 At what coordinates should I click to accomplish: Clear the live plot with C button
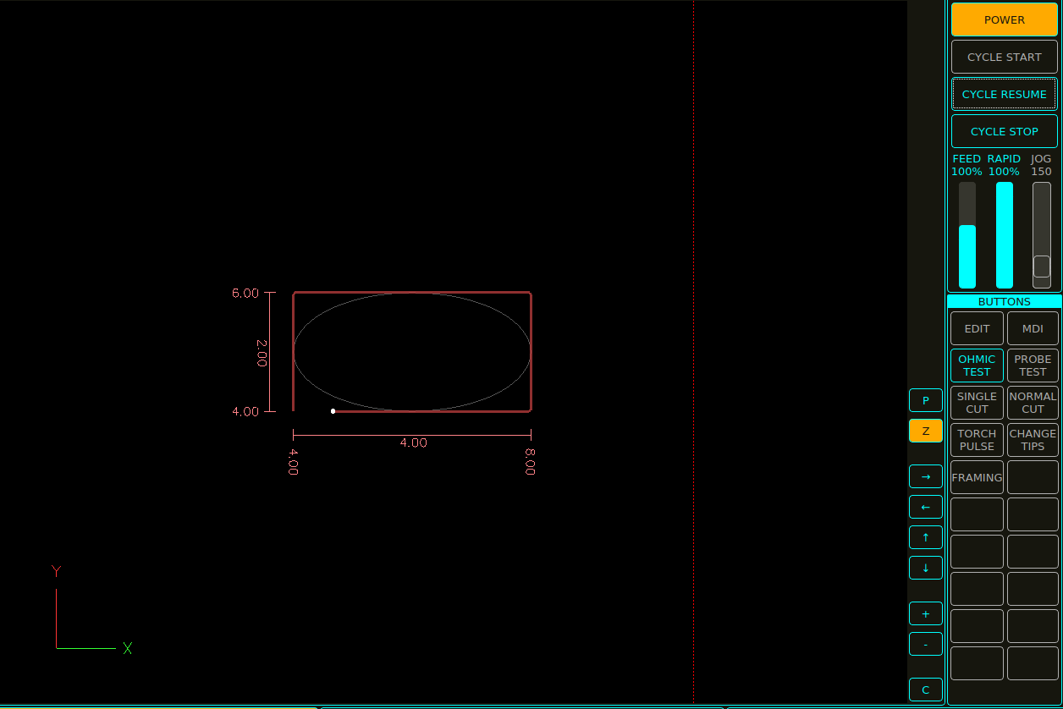(x=926, y=690)
